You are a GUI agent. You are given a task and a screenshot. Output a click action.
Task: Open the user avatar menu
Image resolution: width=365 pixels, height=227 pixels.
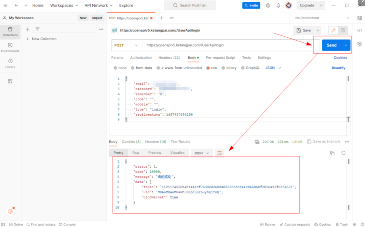tap(289, 5)
